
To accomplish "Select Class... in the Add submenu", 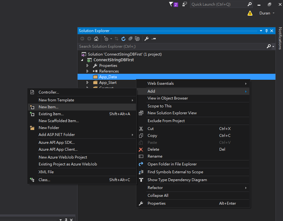I will tap(44, 180).
